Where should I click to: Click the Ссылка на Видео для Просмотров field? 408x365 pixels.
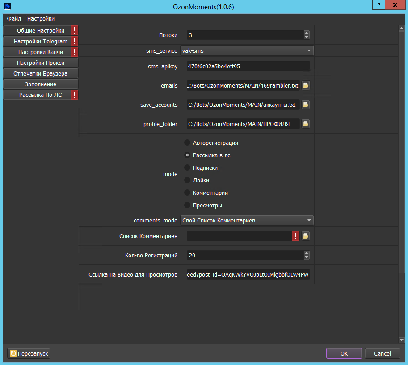248,274
